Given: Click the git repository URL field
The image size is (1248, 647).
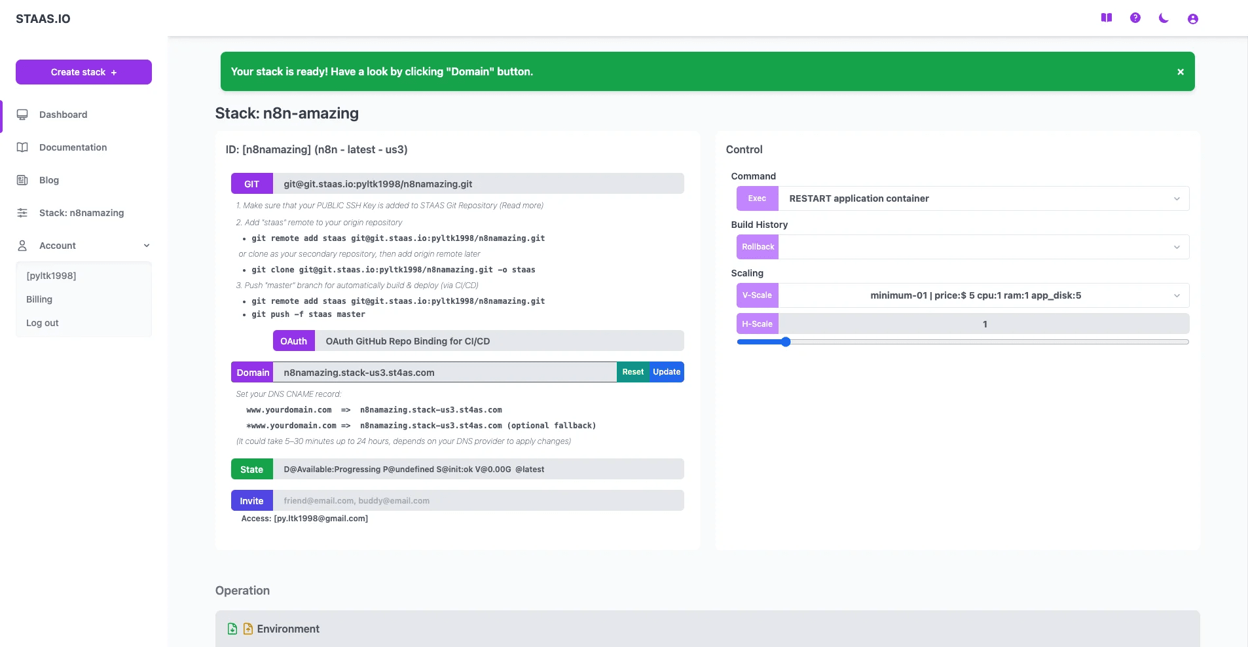Looking at the screenshot, I should coord(479,184).
